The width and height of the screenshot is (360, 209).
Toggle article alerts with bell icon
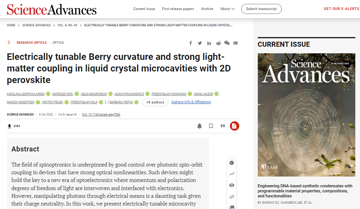pyautogui.click(x=199, y=126)
